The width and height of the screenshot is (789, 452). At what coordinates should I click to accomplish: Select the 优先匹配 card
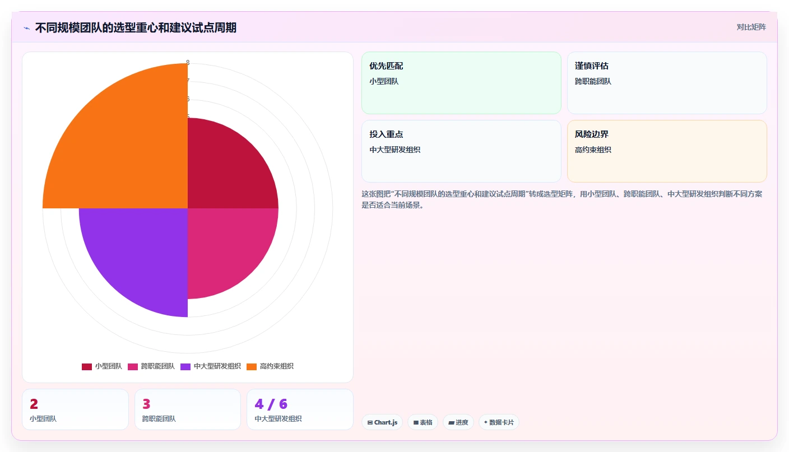pyautogui.click(x=461, y=83)
